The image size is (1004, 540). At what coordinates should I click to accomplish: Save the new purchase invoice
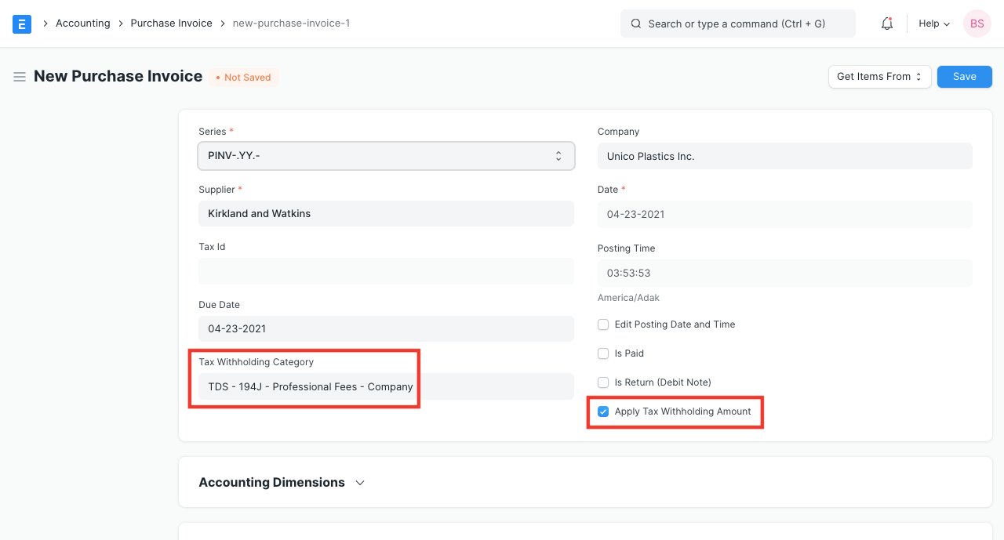(964, 76)
